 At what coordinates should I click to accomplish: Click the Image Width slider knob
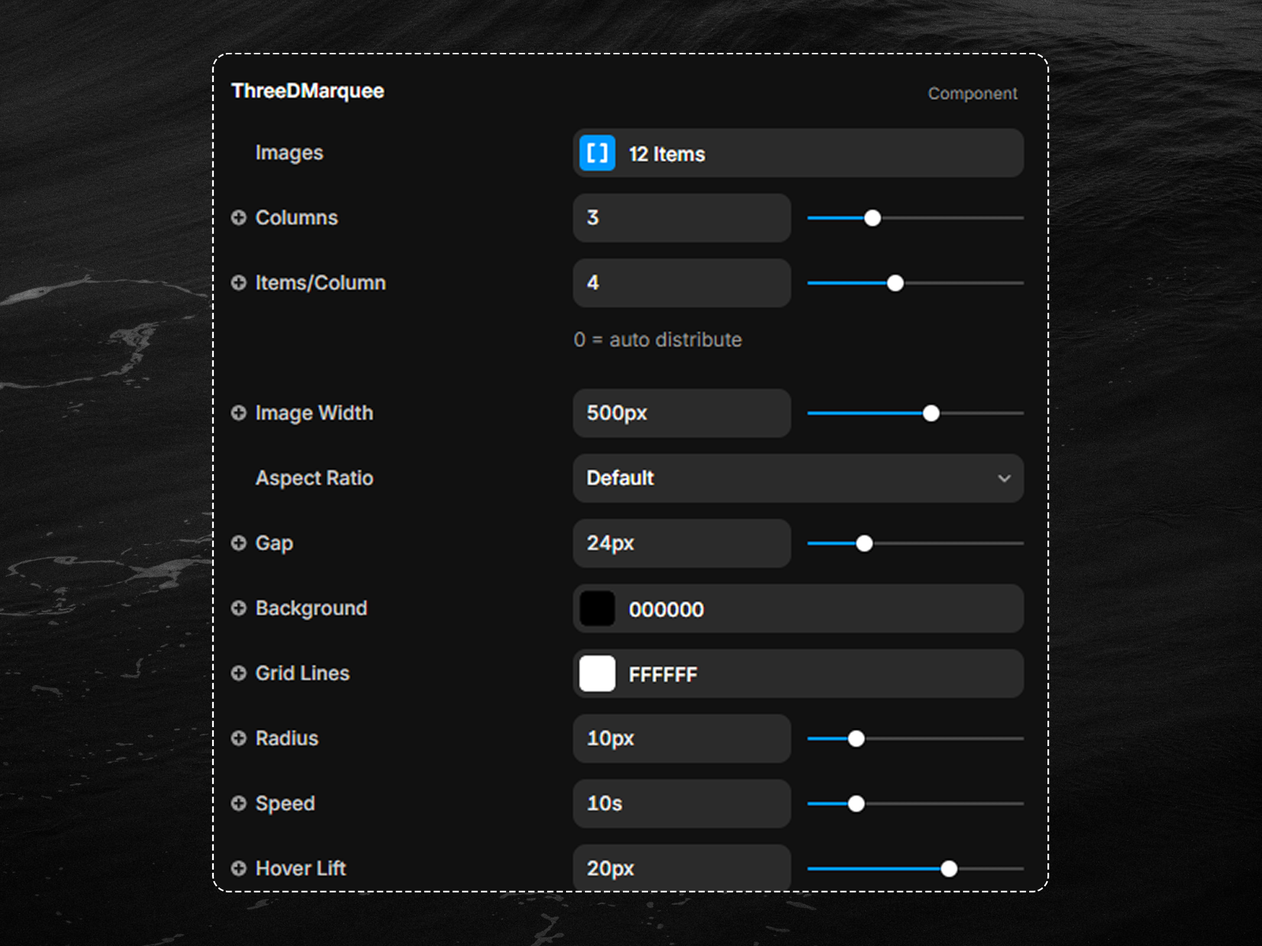pyautogui.click(x=931, y=413)
